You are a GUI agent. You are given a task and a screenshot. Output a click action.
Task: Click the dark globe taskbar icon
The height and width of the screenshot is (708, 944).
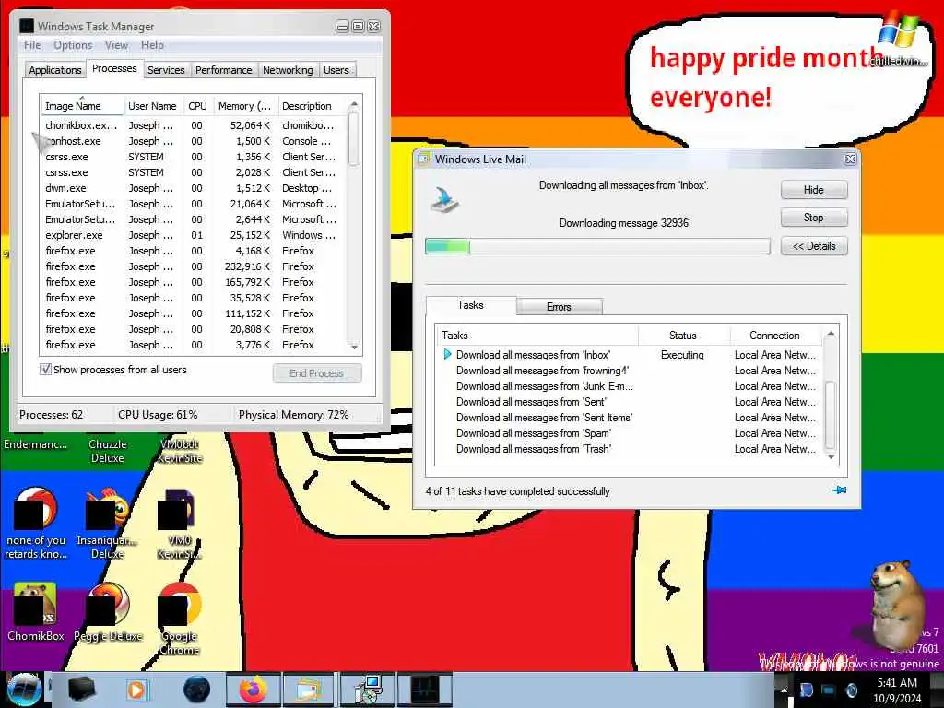point(196,690)
